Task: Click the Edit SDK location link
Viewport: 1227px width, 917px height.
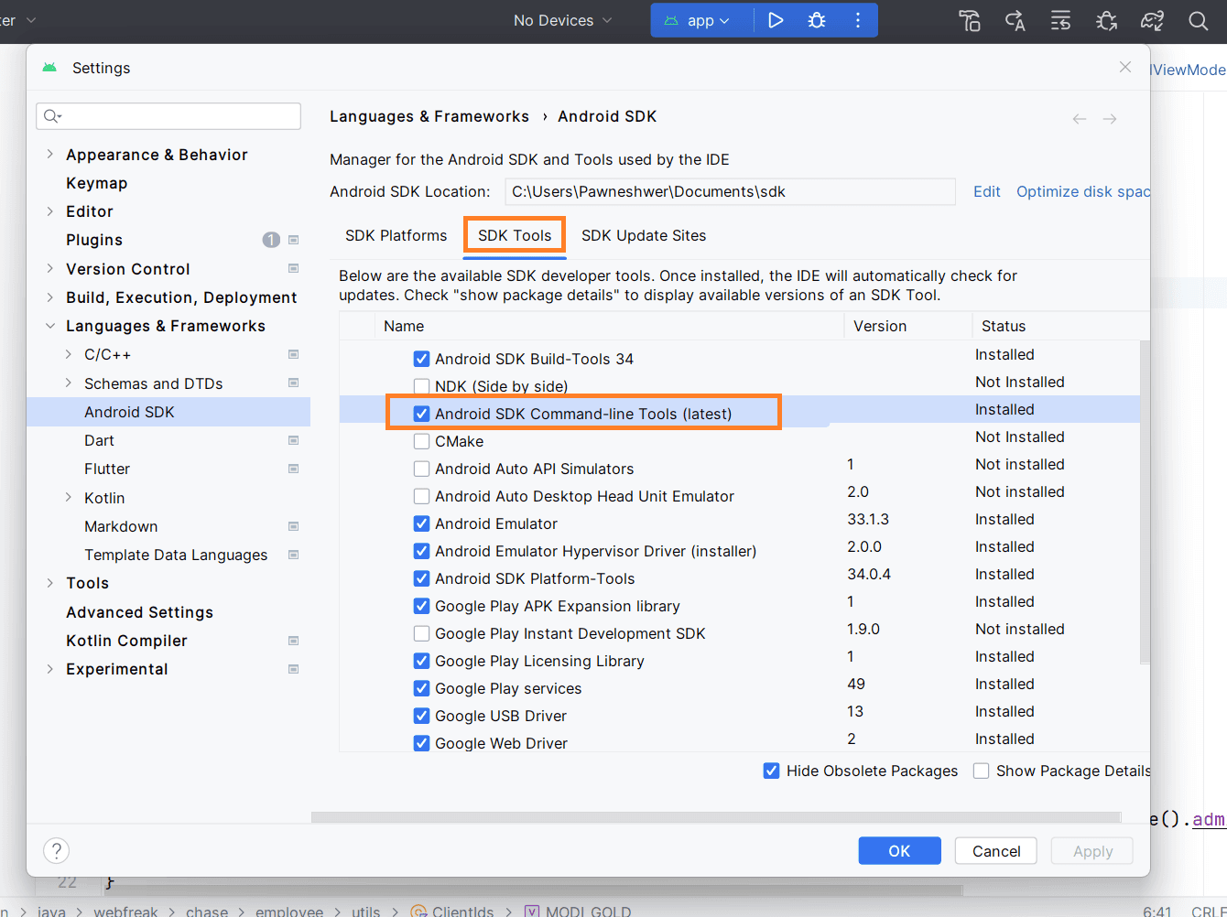Action: (986, 191)
